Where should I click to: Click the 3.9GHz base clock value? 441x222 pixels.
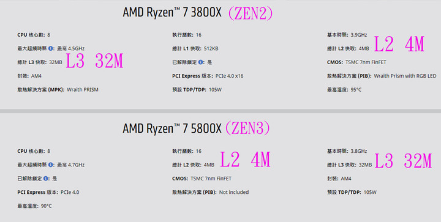point(358,35)
